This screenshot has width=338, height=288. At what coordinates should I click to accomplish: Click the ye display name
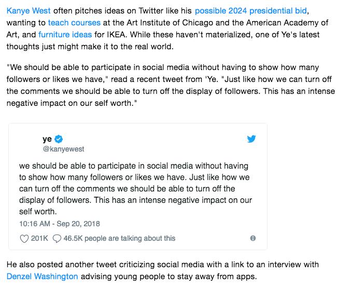[x=47, y=139]
